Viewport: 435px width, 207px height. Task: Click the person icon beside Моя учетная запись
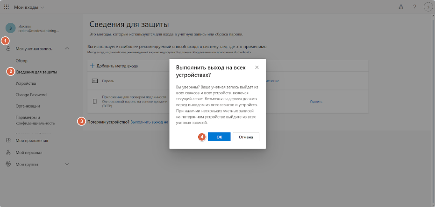point(8,48)
